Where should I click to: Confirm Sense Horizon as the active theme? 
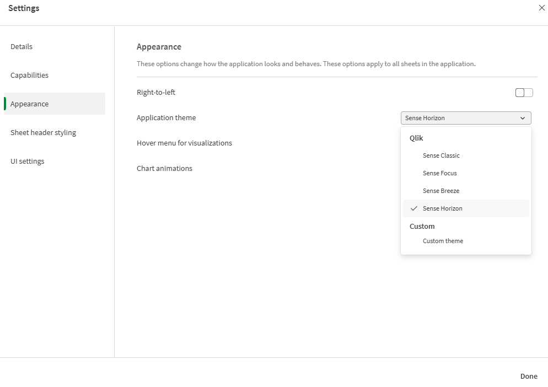[443, 208]
